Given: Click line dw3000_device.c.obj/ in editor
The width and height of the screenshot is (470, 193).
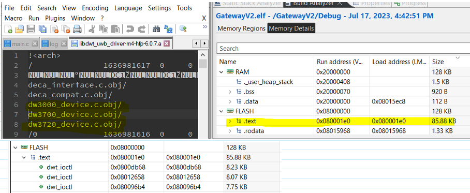Looking at the screenshot, I should pos(75,105).
